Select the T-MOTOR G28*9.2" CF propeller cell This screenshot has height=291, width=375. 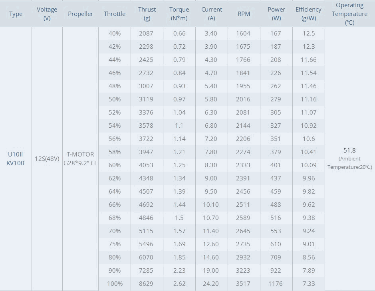(81, 158)
